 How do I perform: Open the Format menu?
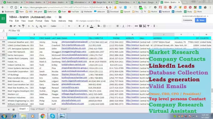point(39,21)
